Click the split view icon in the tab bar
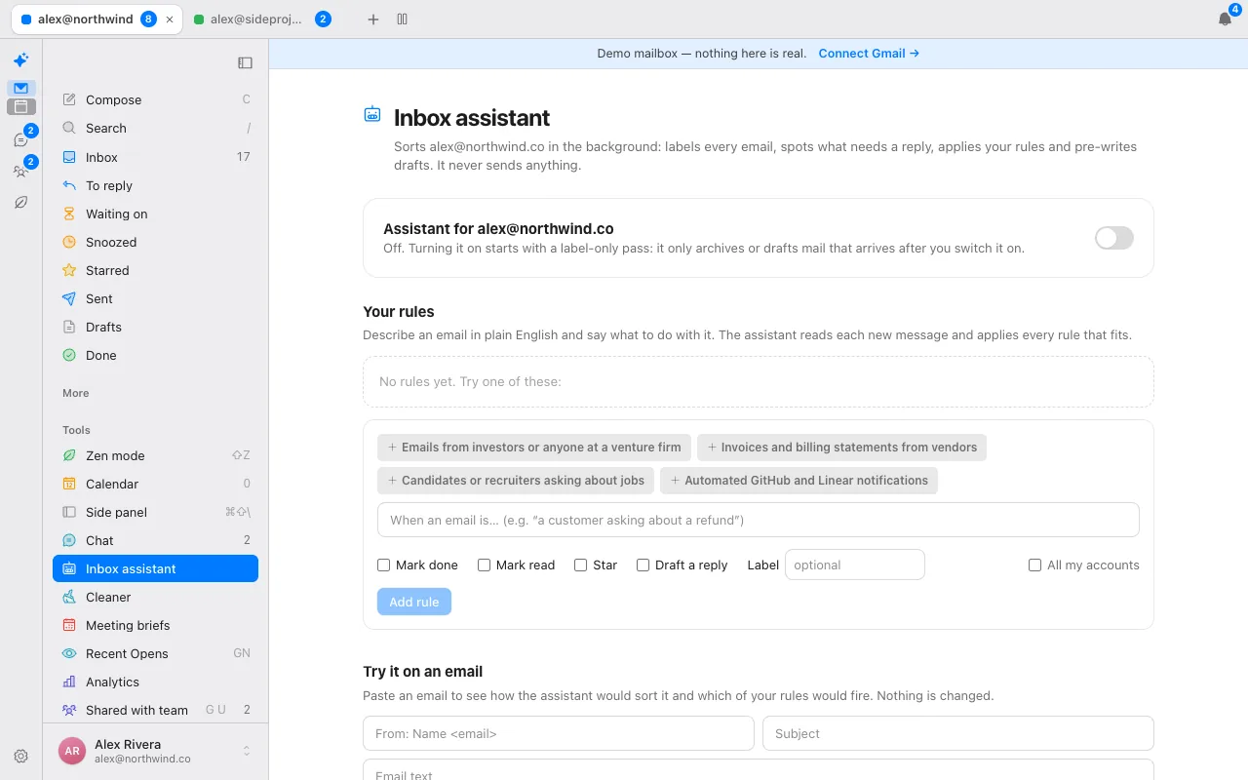This screenshot has height=780, width=1248. coord(402,19)
